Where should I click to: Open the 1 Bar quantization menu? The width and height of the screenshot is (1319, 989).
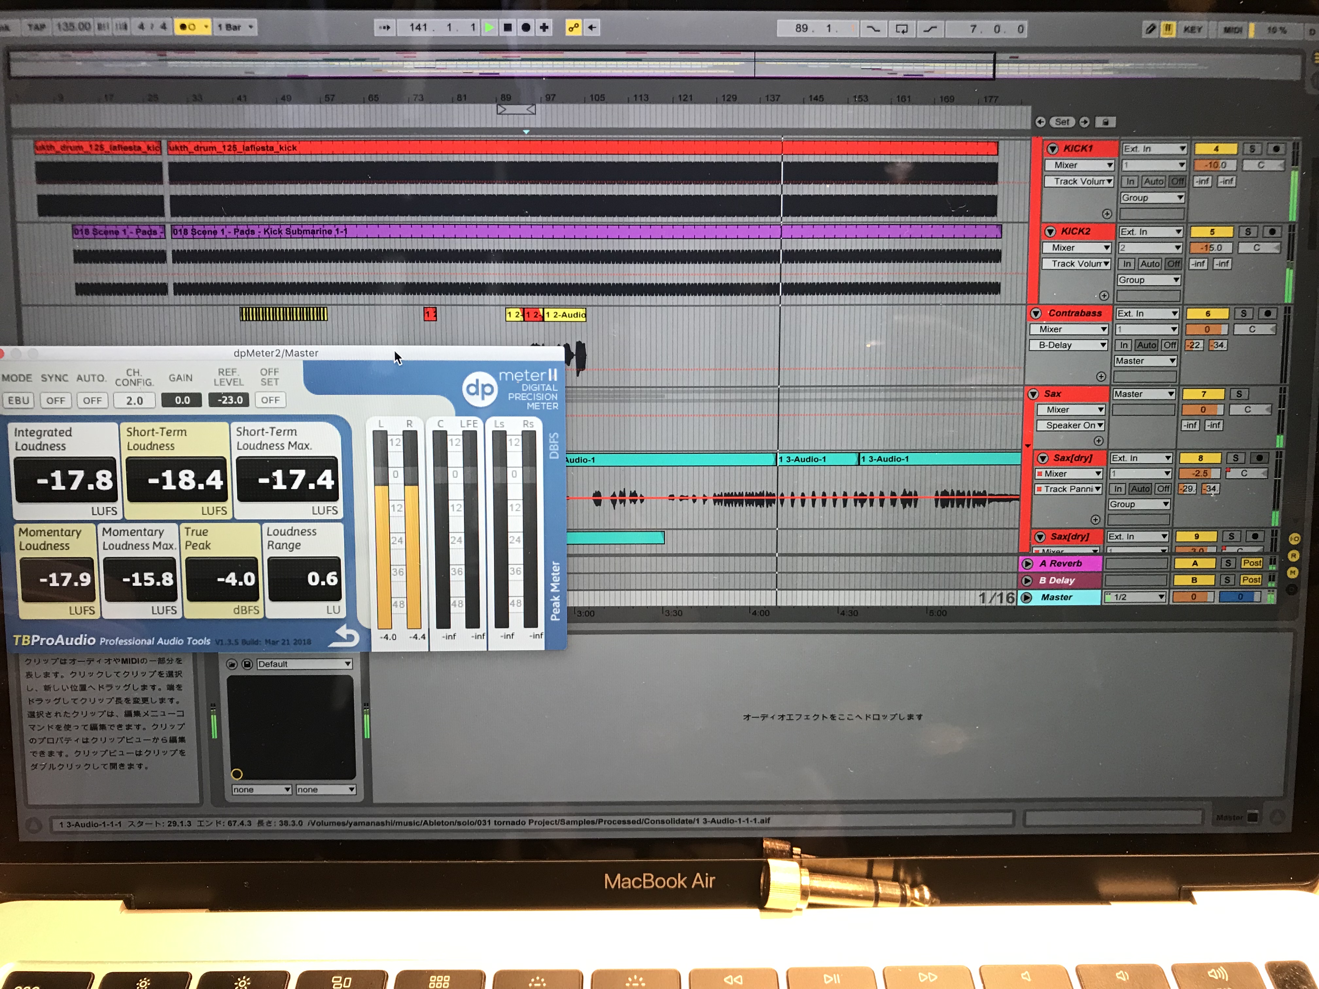coord(235,27)
